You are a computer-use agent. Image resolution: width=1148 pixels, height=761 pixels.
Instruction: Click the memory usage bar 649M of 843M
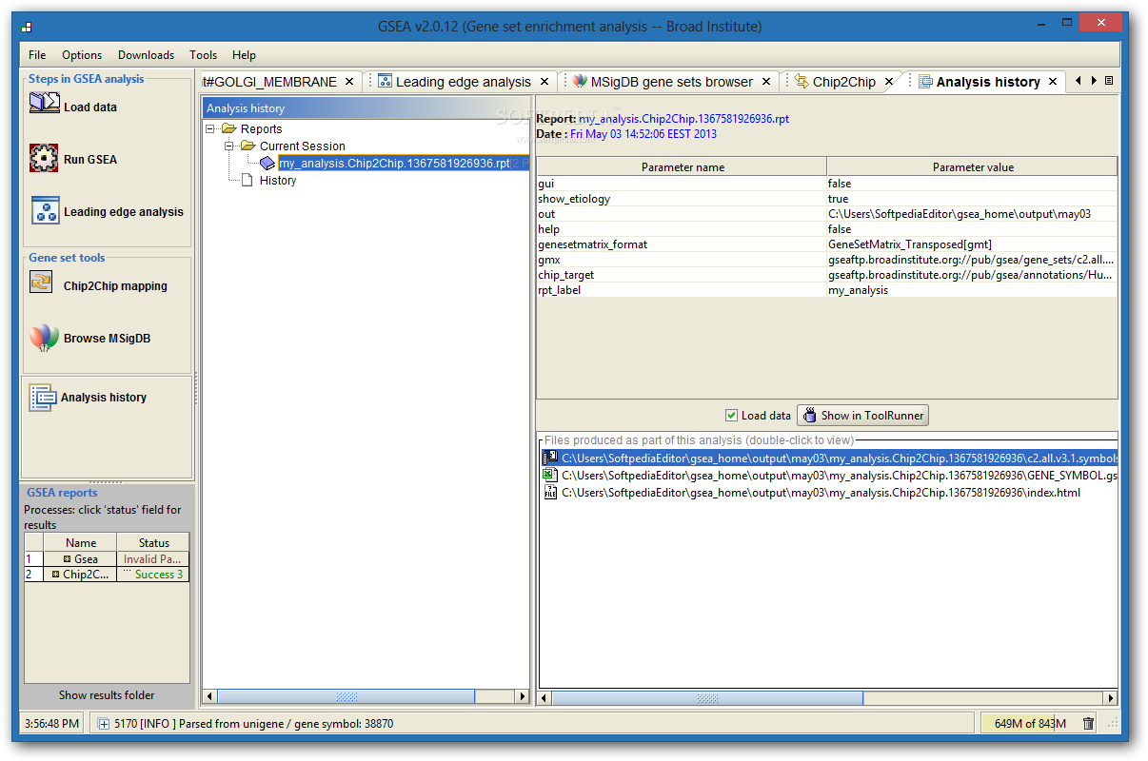pyautogui.click(x=1029, y=724)
